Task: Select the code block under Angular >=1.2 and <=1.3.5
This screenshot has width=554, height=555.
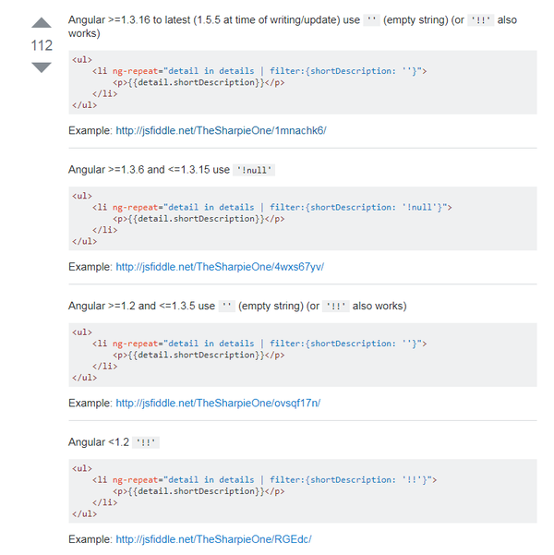Action: coord(302,356)
